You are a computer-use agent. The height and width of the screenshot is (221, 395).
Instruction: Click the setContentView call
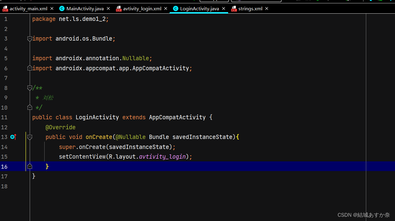point(82,157)
